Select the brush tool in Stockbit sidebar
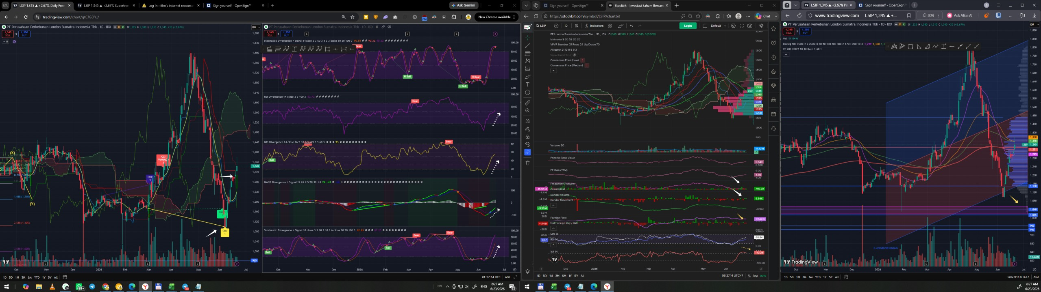 pyautogui.click(x=527, y=77)
